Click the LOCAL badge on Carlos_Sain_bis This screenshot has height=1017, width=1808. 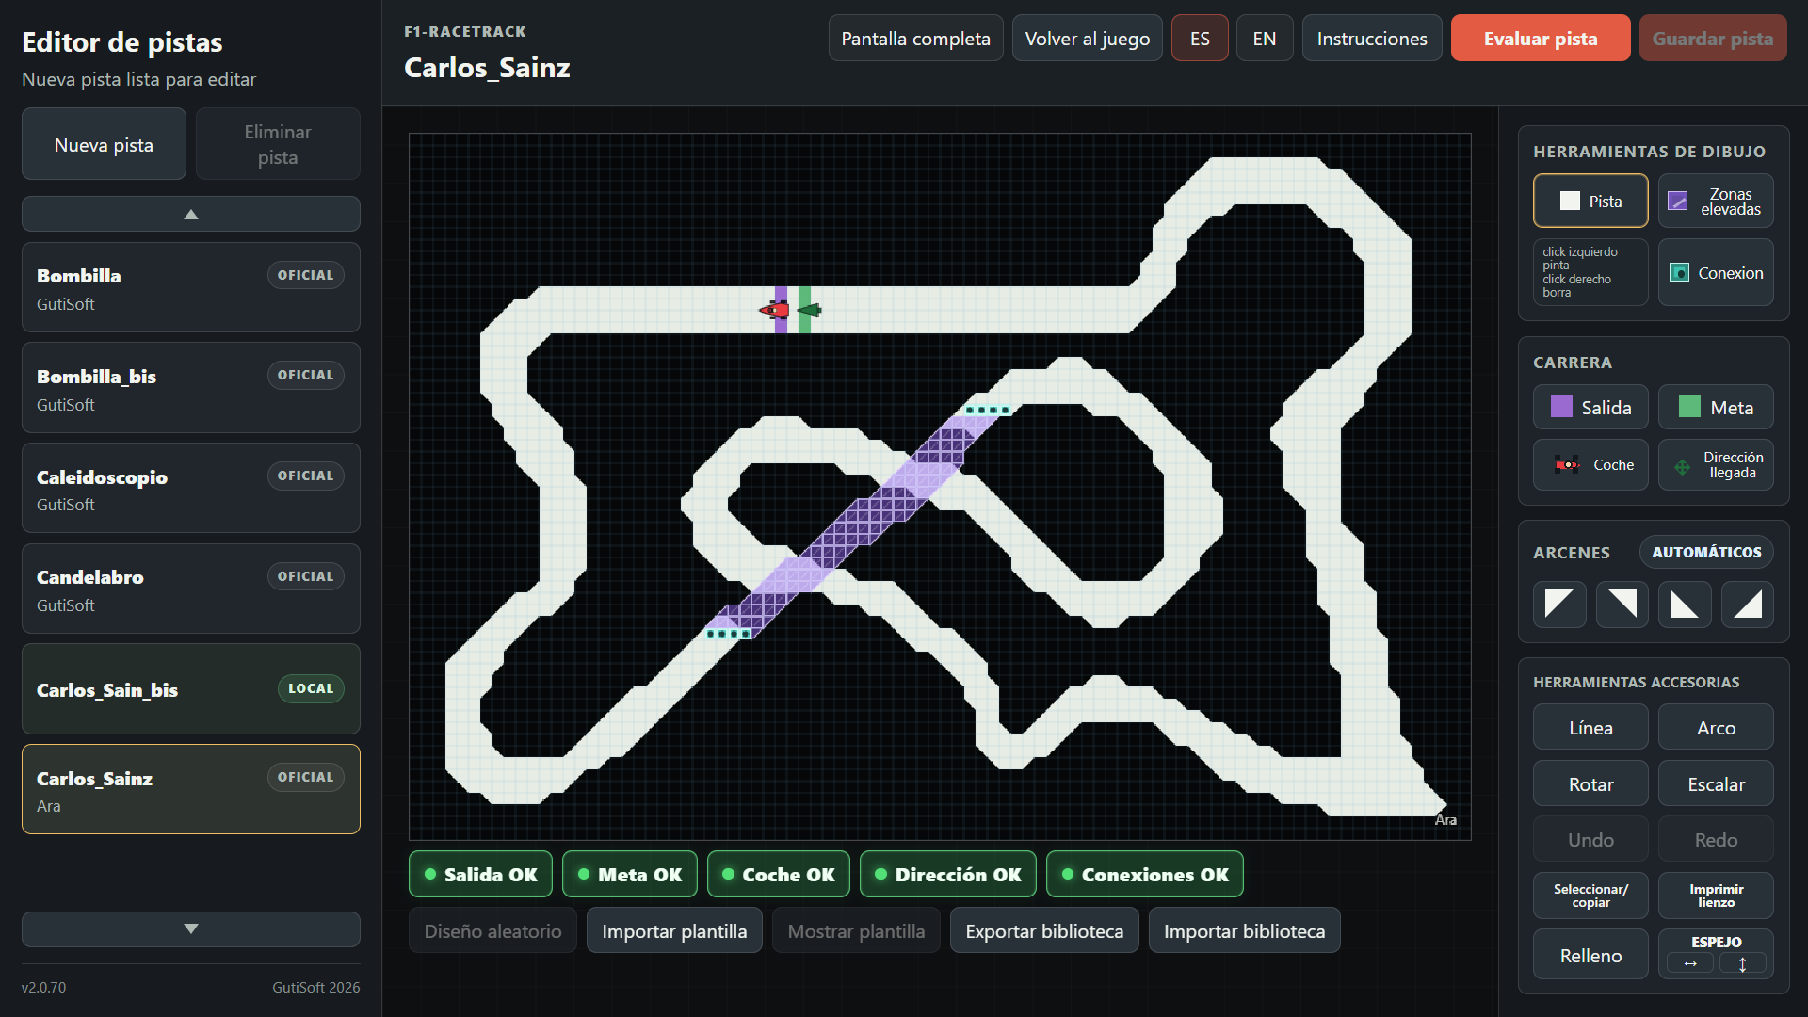point(311,688)
